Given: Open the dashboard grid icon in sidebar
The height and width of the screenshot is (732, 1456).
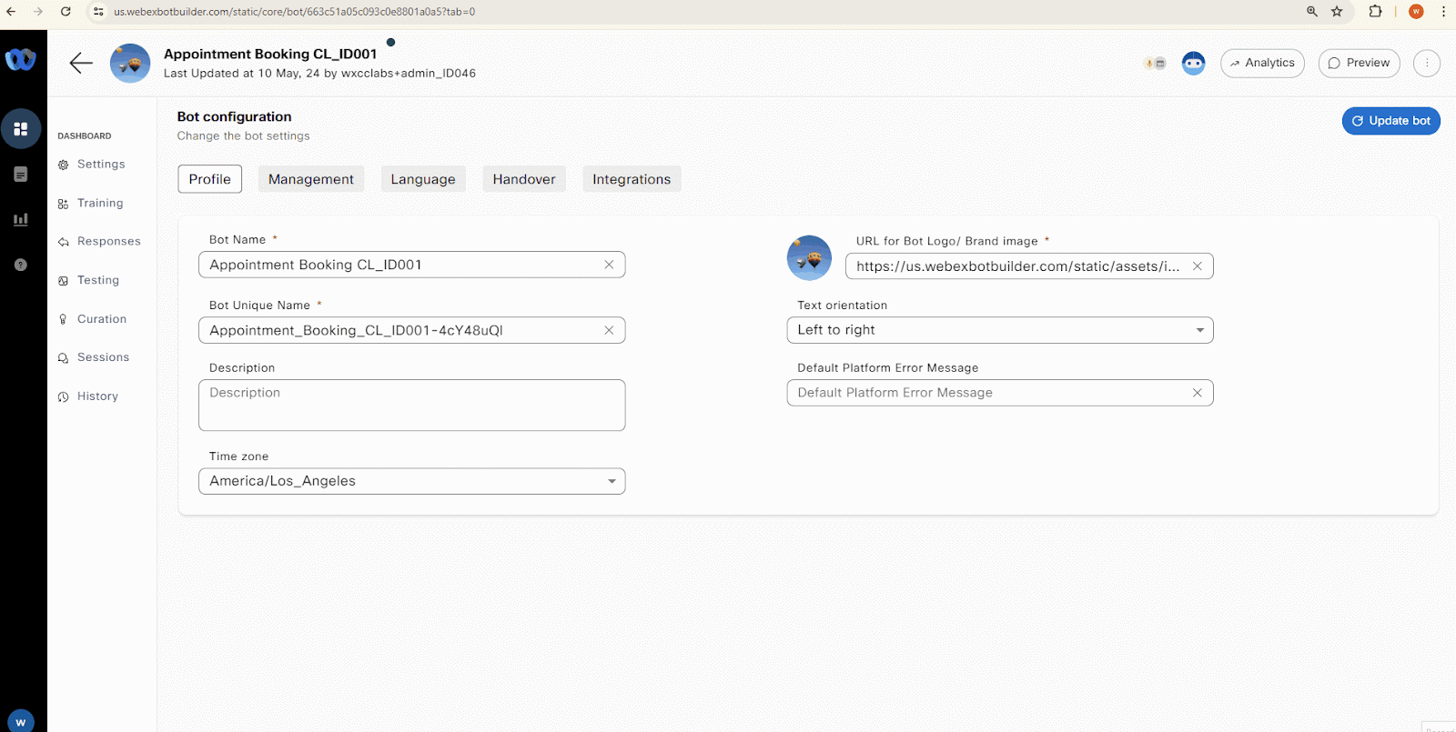Looking at the screenshot, I should point(21,129).
